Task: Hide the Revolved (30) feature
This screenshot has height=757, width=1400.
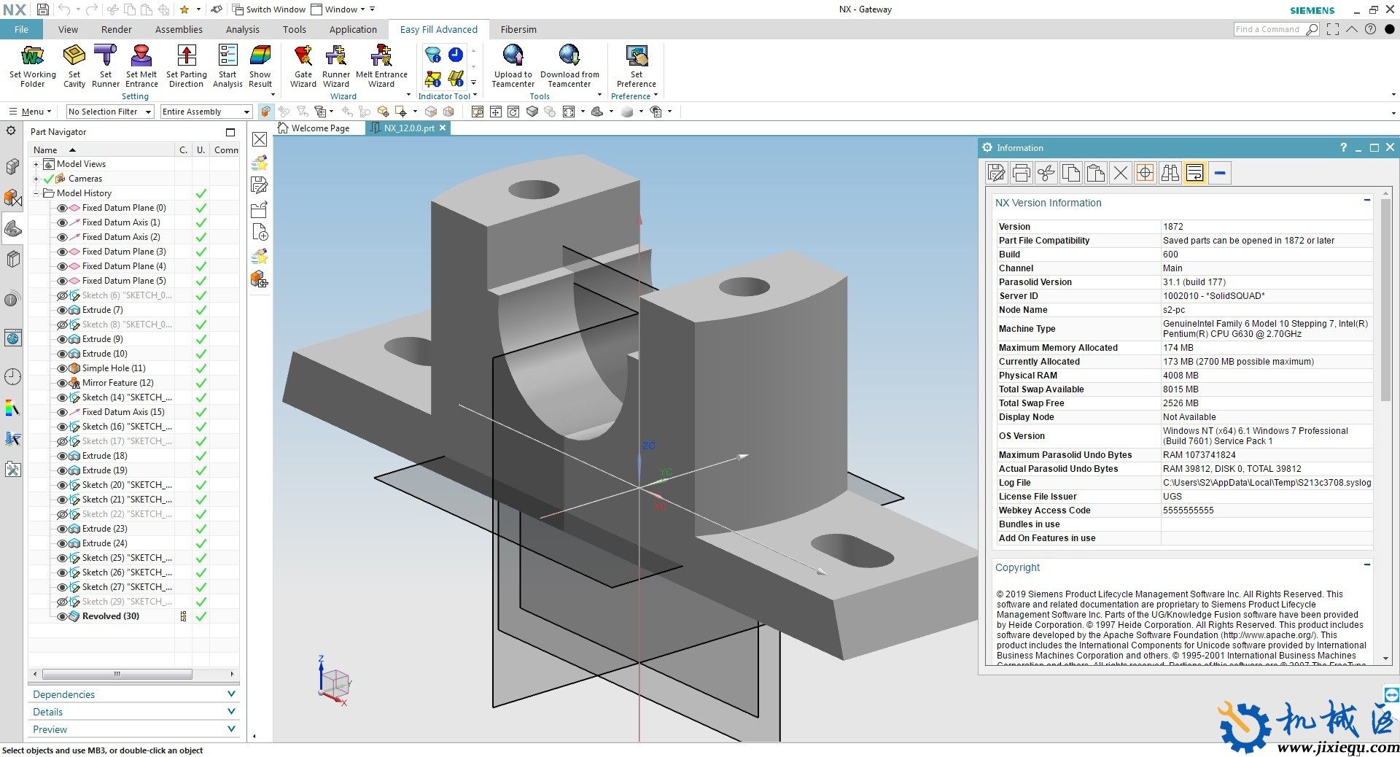Action: pos(62,616)
